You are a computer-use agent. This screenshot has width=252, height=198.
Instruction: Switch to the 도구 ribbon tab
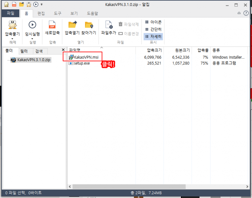tap(58, 14)
